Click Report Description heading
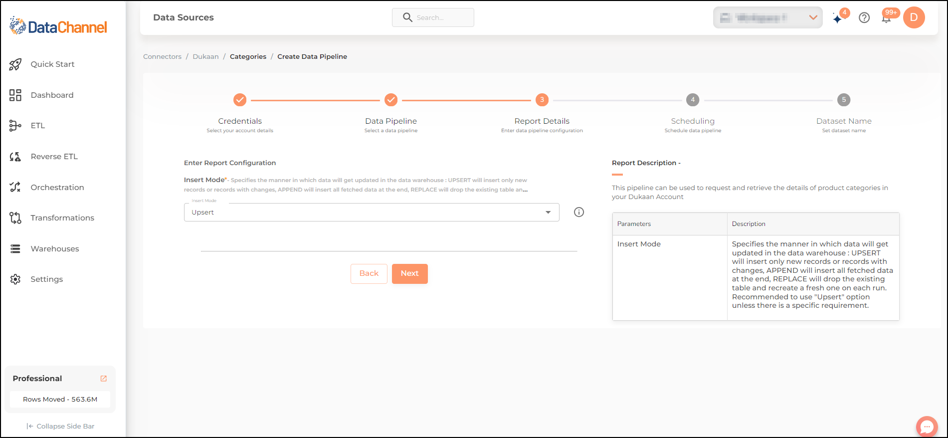The height and width of the screenshot is (438, 948). point(646,163)
